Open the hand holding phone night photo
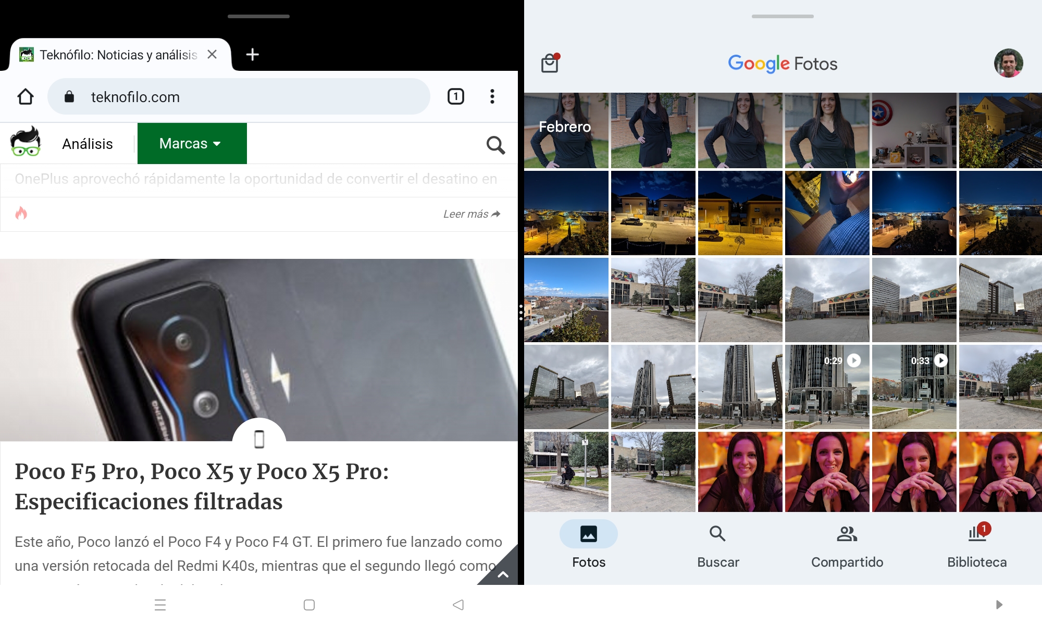 pos(827,213)
